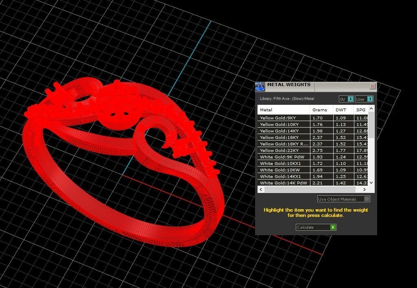Screen dimensions: 417x288
Task: Select the Yellow Gold:10KY row
Action: (313, 124)
